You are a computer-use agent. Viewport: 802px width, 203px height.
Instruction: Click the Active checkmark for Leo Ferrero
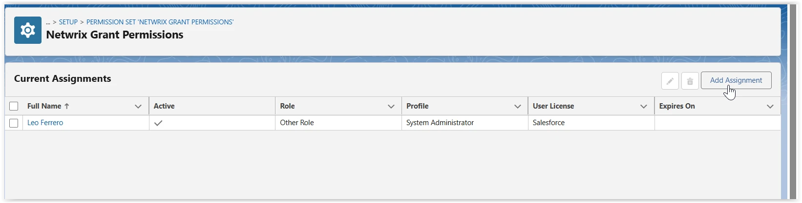158,123
